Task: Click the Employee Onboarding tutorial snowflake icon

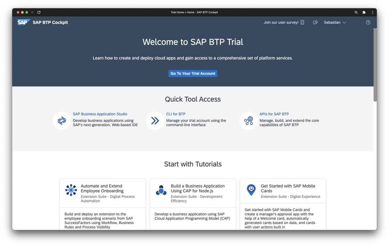Action: pyautogui.click(x=71, y=190)
